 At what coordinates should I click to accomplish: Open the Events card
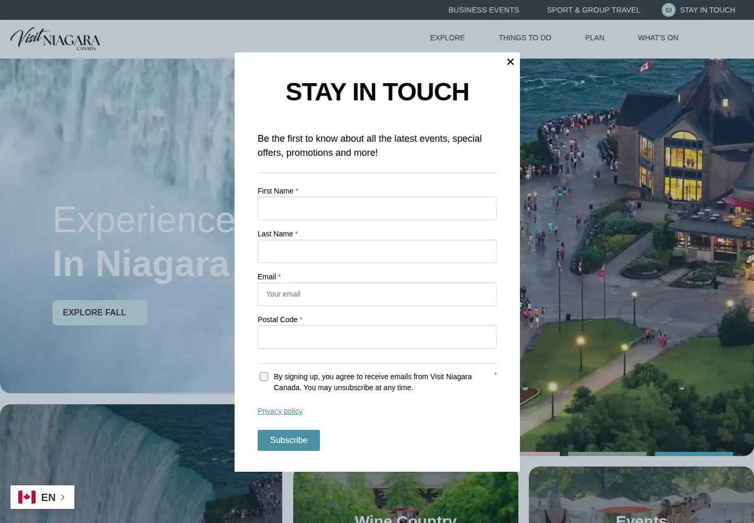pos(641,495)
